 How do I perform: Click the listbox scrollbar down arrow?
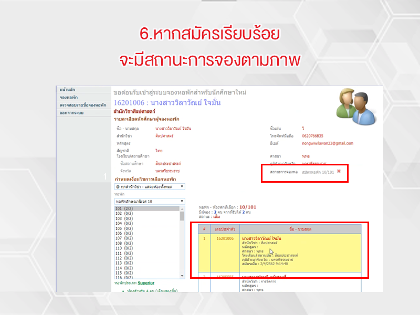click(x=182, y=277)
